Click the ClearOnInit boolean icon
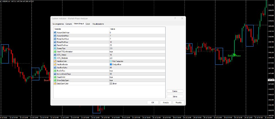 tap(55, 77)
